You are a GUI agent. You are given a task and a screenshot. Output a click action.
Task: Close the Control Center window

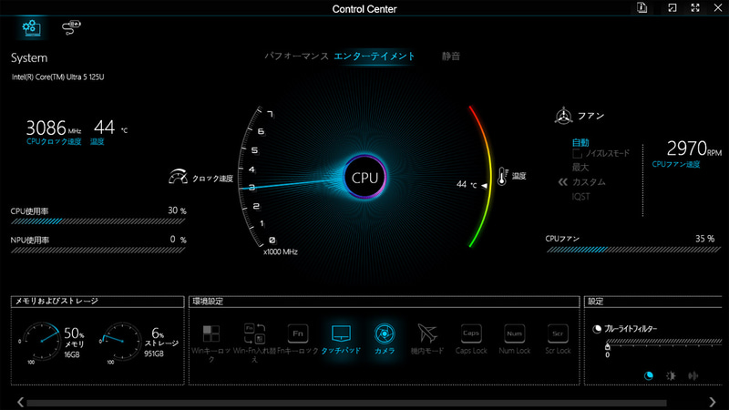(x=718, y=8)
